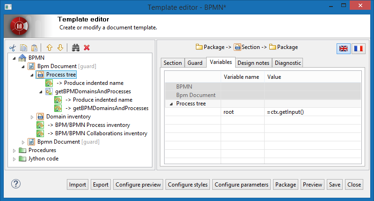Select the 'root' variable name cell
The width and height of the screenshot is (374, 201).
point(243,112)
